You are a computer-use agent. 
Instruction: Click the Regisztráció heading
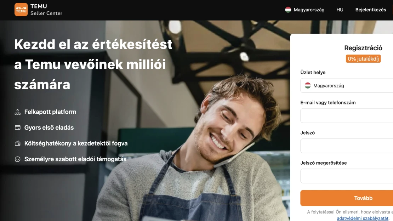pos(363,48)
